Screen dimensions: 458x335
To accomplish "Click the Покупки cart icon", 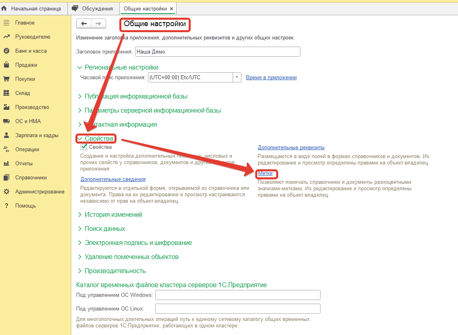I will (x=6, y=79).
